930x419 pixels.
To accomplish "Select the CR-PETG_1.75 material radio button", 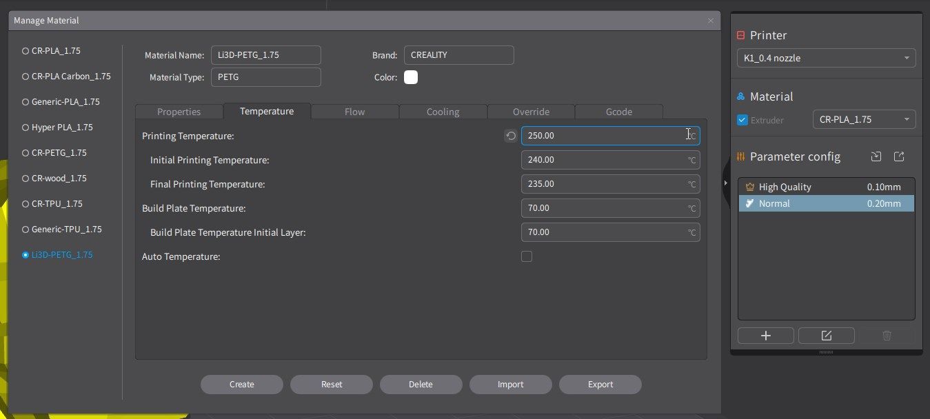I will [x=26, y=153].
